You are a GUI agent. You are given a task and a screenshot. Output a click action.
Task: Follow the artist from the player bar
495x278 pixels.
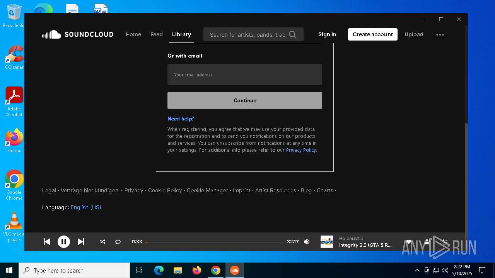tap(427, 242)
